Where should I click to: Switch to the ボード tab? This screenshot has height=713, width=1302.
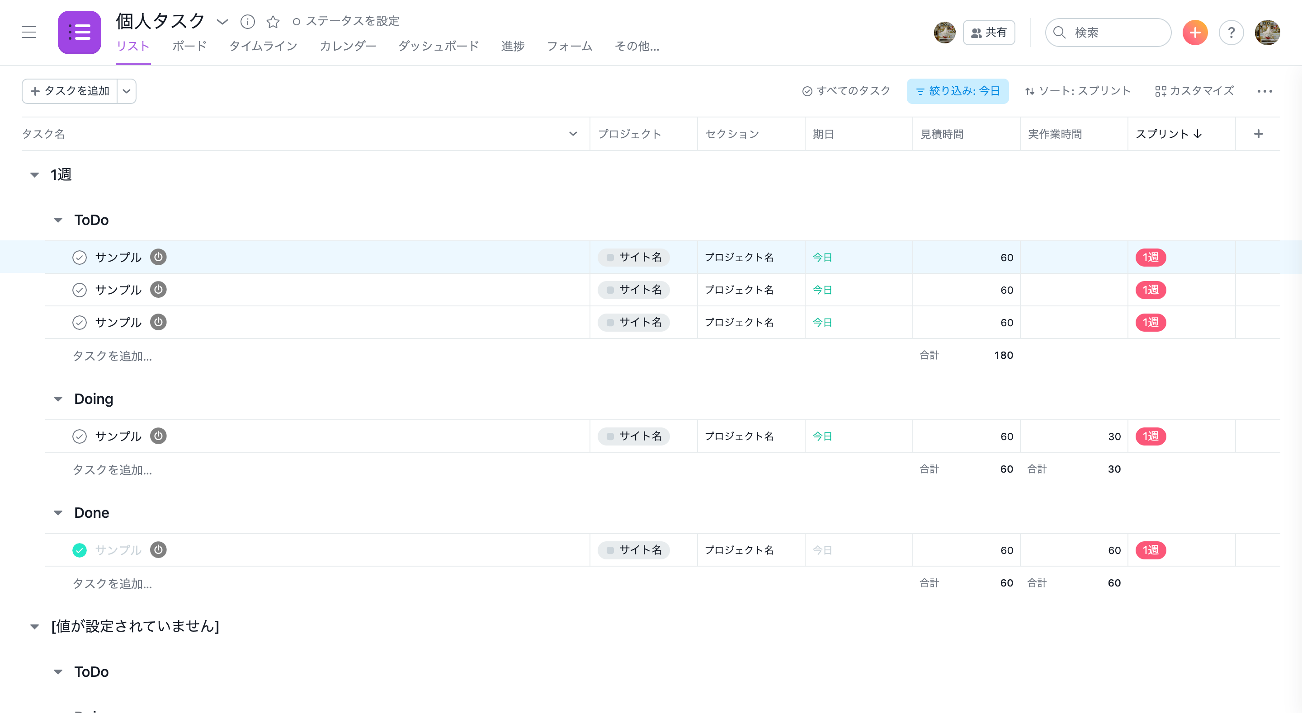(x=189, y=47)
